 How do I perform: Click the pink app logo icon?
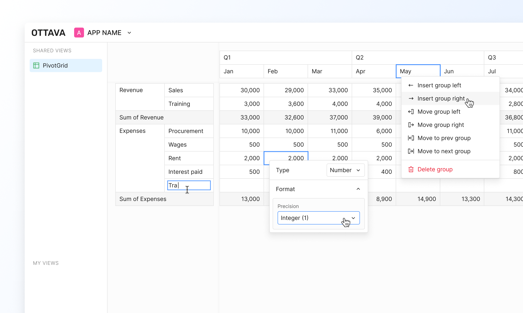click(79, 33)
